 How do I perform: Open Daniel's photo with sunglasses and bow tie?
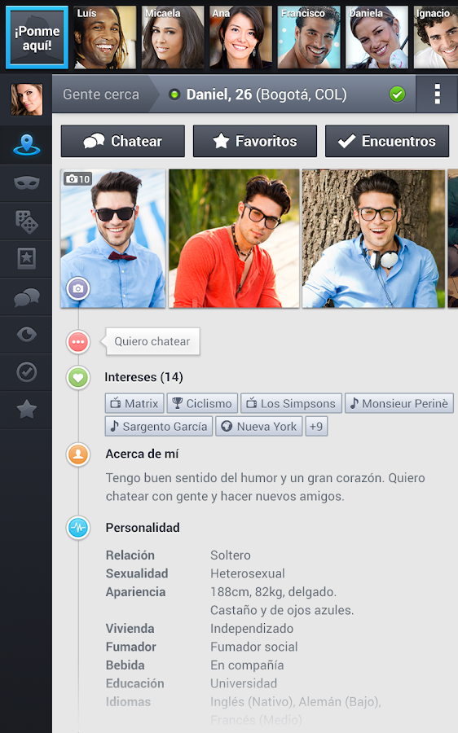click(x=113, y=239)
